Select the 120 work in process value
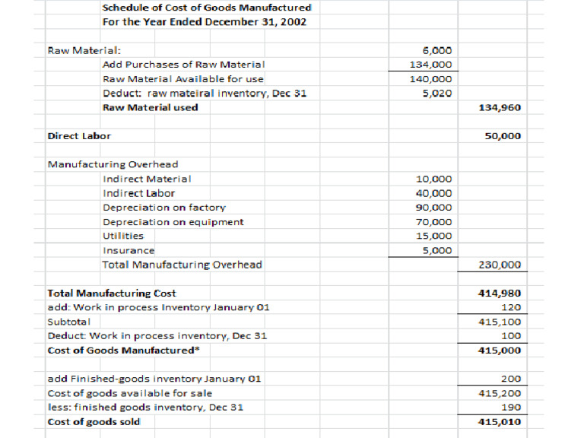 (511, 308)
